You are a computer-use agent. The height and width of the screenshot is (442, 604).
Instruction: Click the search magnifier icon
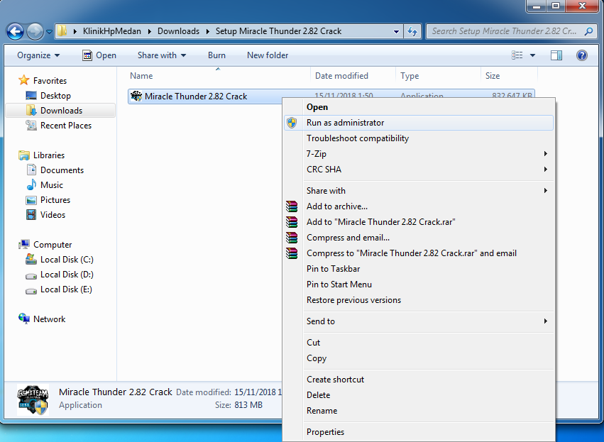(x=588, y=31)
